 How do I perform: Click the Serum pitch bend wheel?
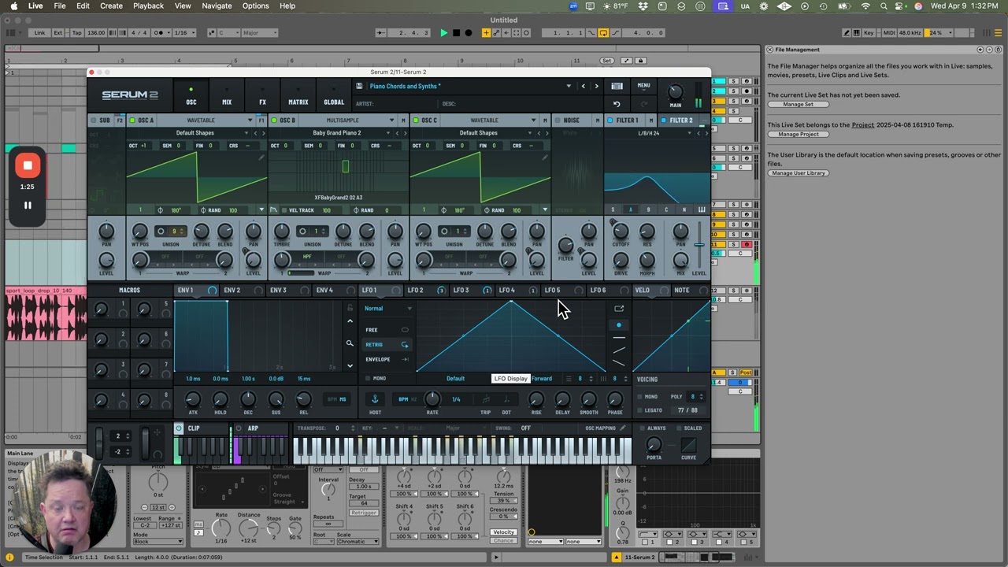coord(98,443)
